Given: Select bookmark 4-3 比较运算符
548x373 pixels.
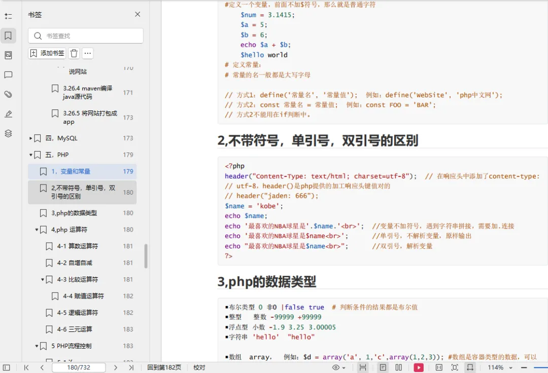Looking at the screenshot, I should point(77,279).
